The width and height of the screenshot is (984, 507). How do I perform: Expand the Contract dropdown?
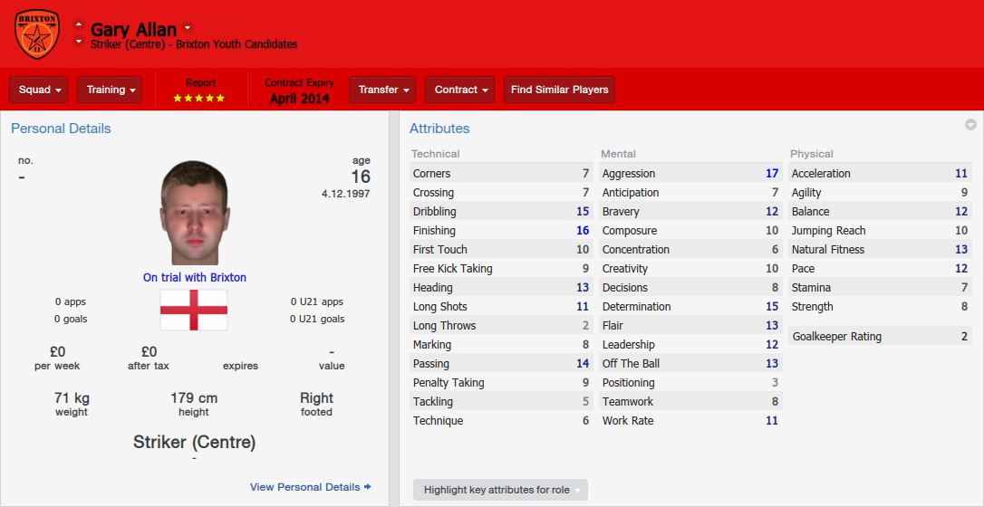click(x=460, y=90)
